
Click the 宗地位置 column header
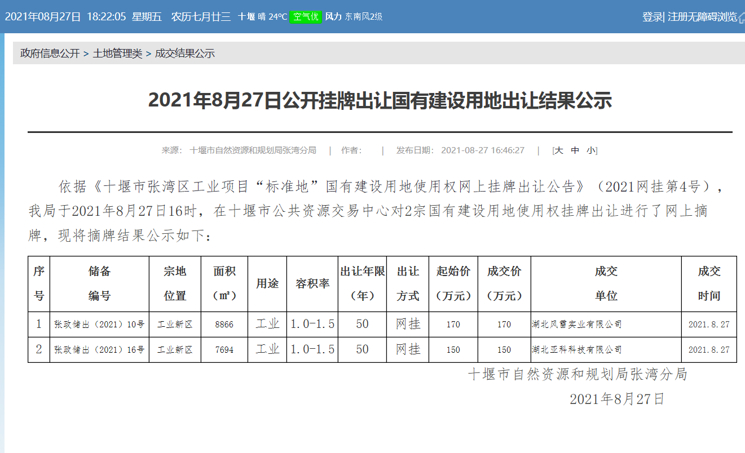(175, 283)
